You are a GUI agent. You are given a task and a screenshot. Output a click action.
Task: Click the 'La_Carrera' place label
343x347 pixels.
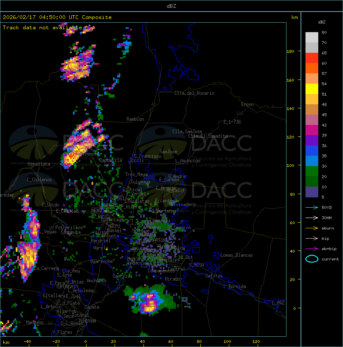(x=46, y=269)
